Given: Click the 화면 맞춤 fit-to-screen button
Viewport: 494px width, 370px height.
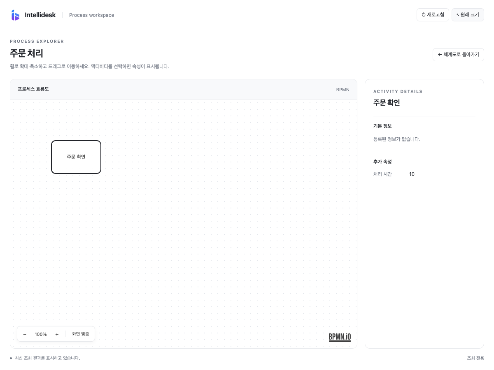Looking at the screenshot, I should 81,334.
